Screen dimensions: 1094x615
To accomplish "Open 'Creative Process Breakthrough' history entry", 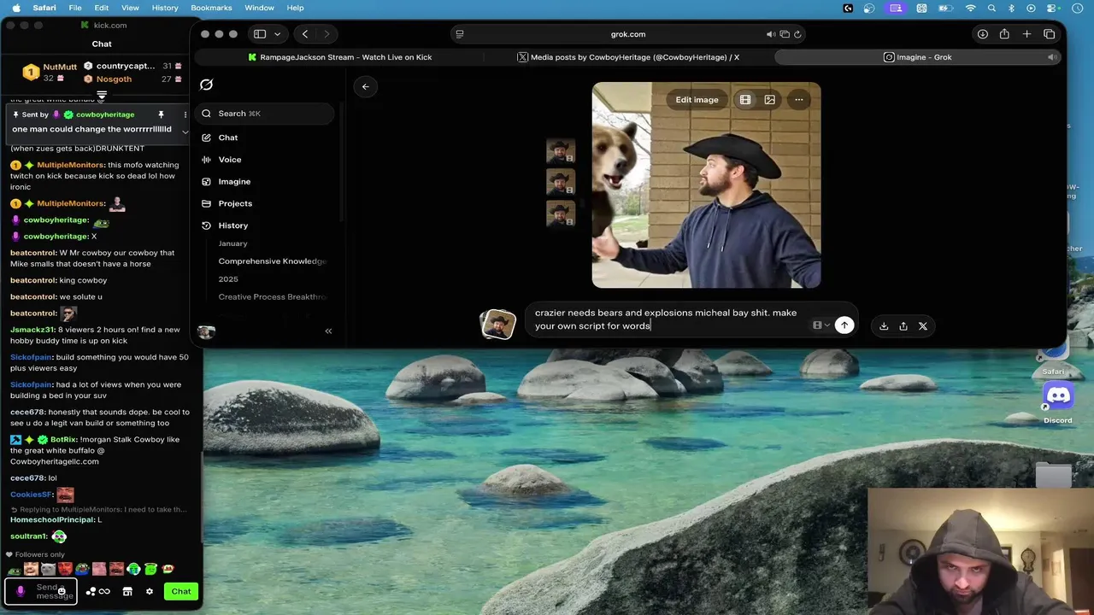I will click(272, 297).
